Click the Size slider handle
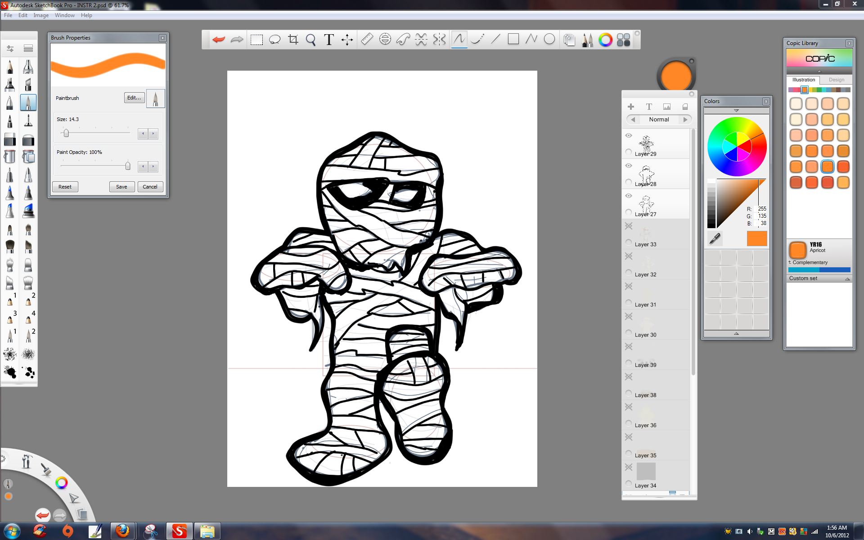The height and width of the screenshot is (540, 864). (x=66, y=133)
